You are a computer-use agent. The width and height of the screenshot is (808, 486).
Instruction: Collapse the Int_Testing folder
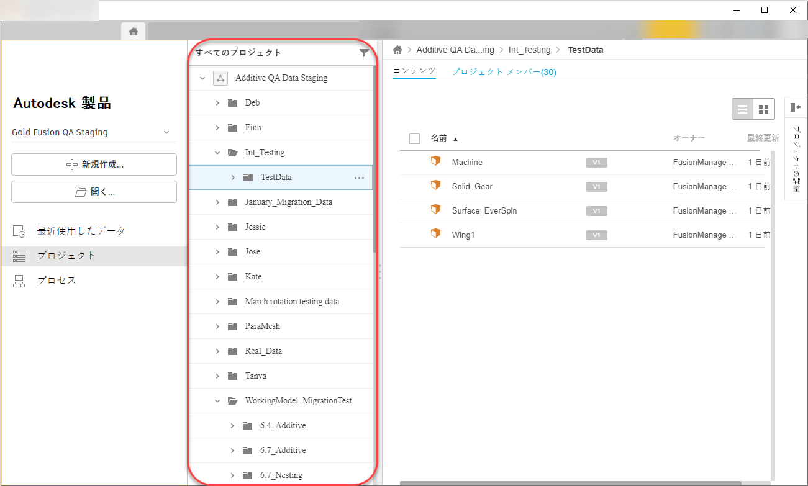(217, 153)
